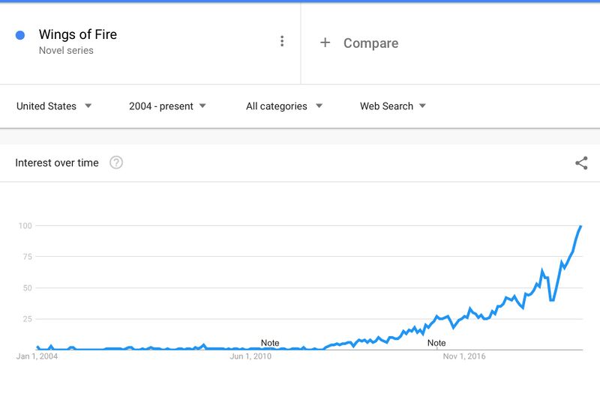
Task: Click the Interest over time heading
Action: pos(57,162)
